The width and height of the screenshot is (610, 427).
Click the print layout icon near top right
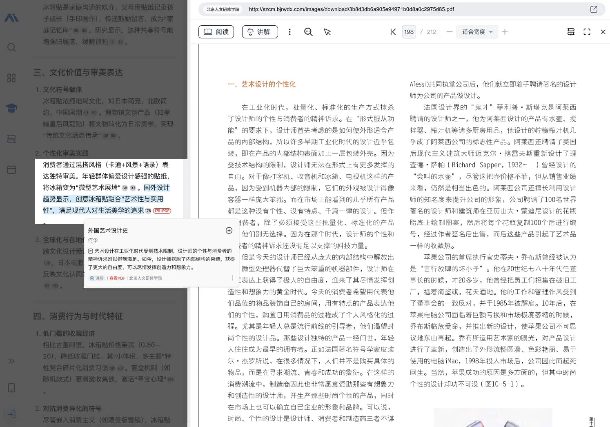[571, 31]
